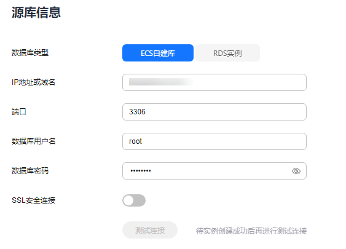The image size is (346, 249).
Task: Click the 测试连接 button
Action: point(150,230)
